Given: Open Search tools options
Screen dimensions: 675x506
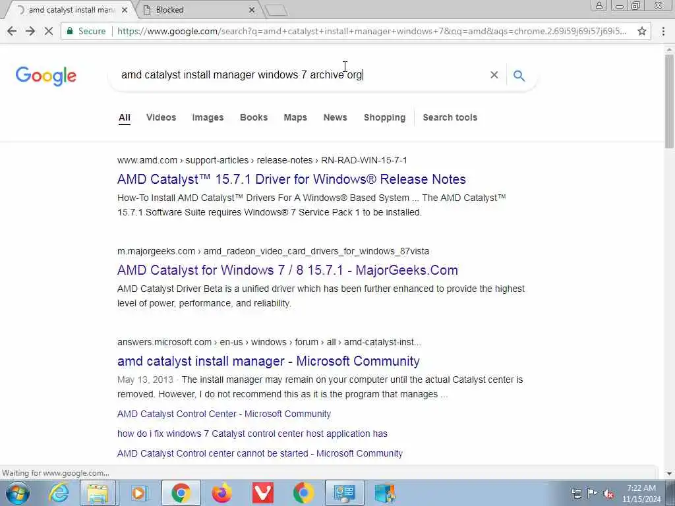Looking at the screenshot, I should coord(450,117).
